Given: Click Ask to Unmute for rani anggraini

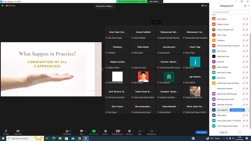Looking at the screenshot, I should (237, 110).
